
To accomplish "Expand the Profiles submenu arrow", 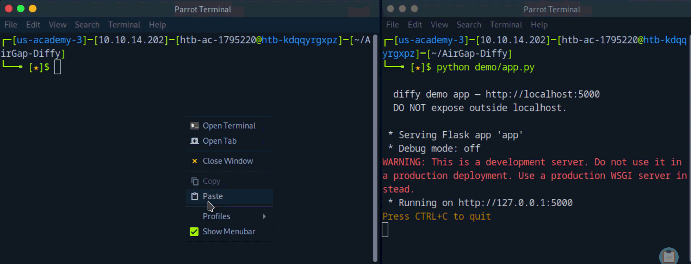I will click(264, 216).
